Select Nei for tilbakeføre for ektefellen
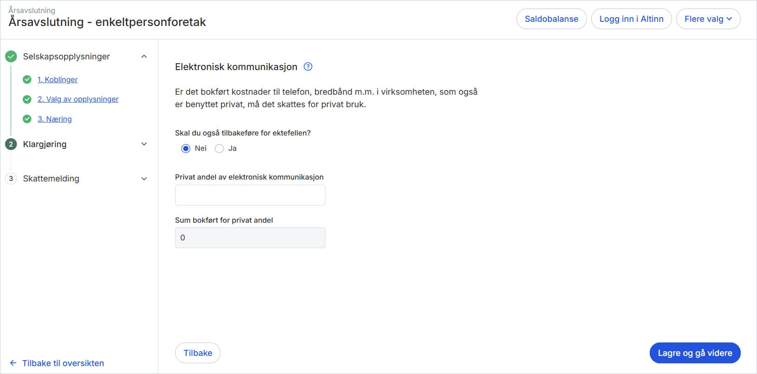Image resolution: width=757 pixels, height=374 pixels. [x=185, y=148]
